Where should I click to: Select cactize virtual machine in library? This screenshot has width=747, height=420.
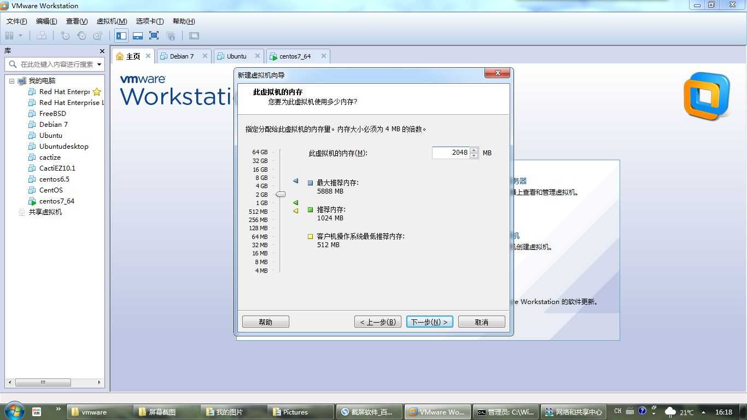pos(50,157)
